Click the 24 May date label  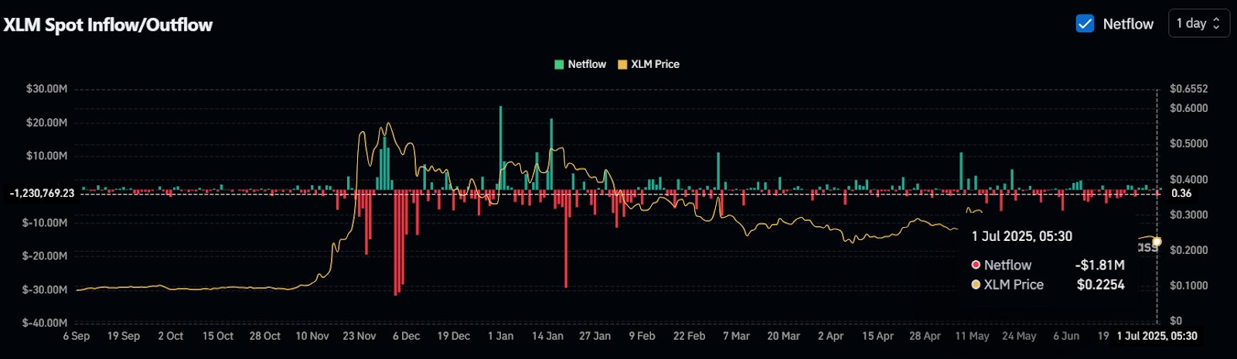point(1020,336)
